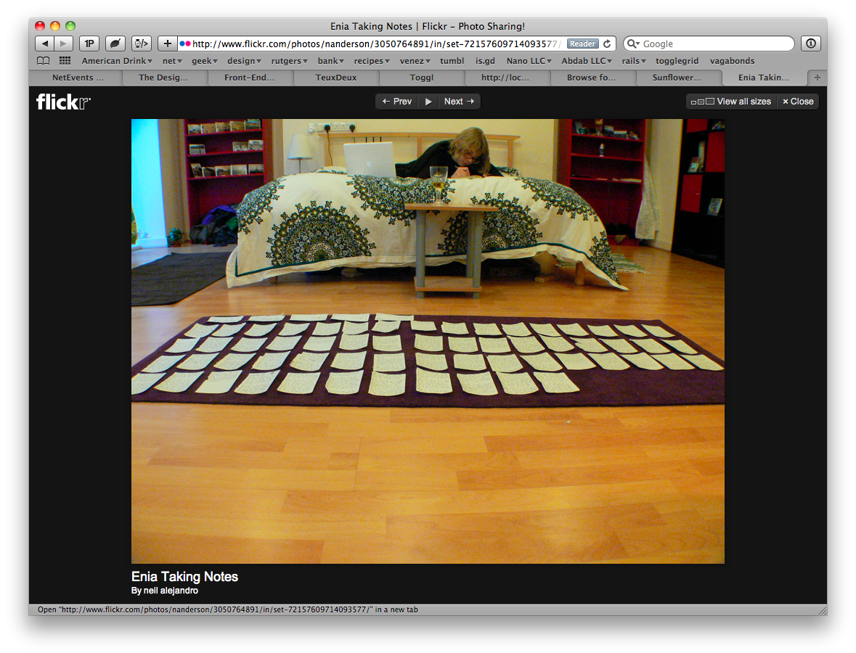Screen dimensions: 856x653
Task: Open a new tab with plus button
Action: (x=818, y=78)
